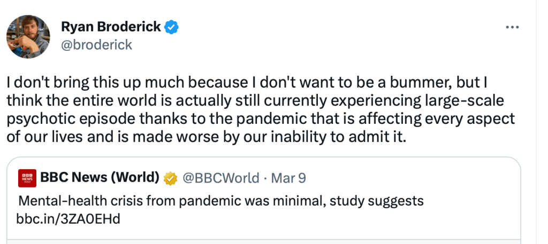Open the @BBCWorld handle in quoted tweet

(x=222, y=178)
